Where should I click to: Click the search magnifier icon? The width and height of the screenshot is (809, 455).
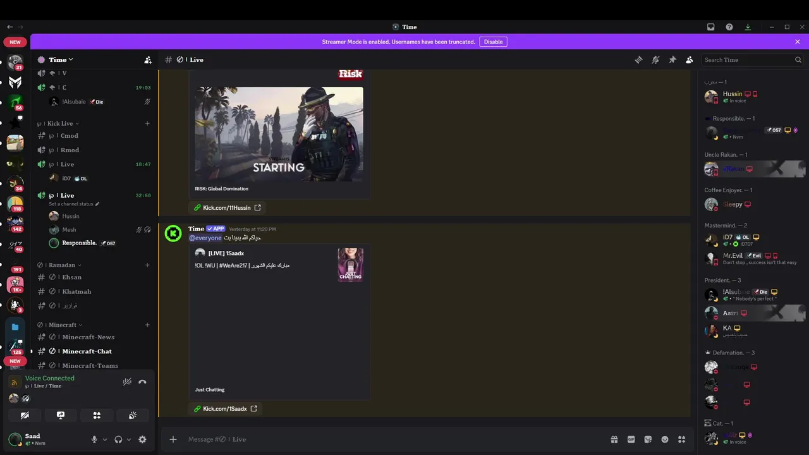tap(798, 60)
